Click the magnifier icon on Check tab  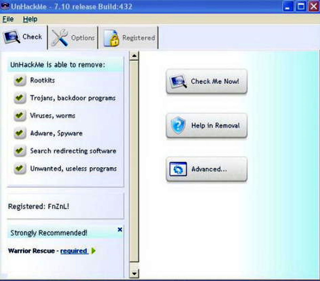12,37
